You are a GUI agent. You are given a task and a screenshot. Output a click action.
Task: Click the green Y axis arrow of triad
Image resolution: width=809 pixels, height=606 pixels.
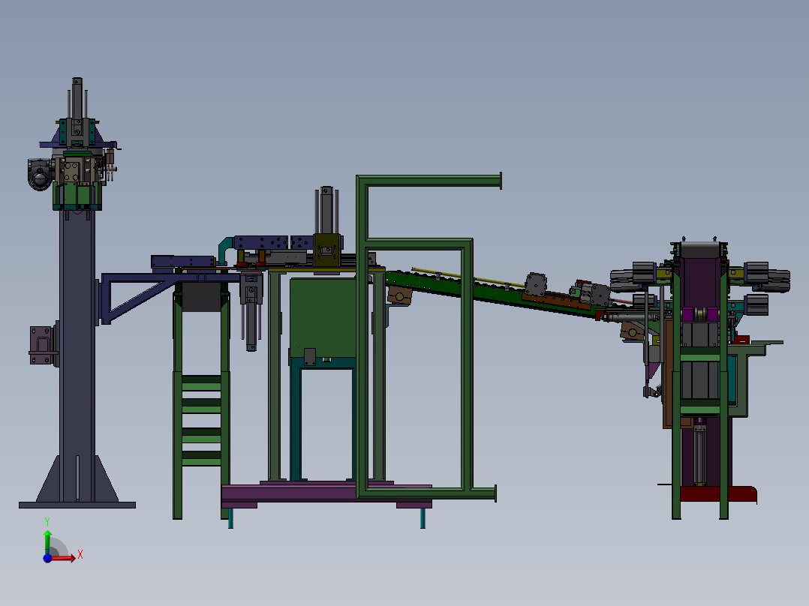[x=47, y=541]
